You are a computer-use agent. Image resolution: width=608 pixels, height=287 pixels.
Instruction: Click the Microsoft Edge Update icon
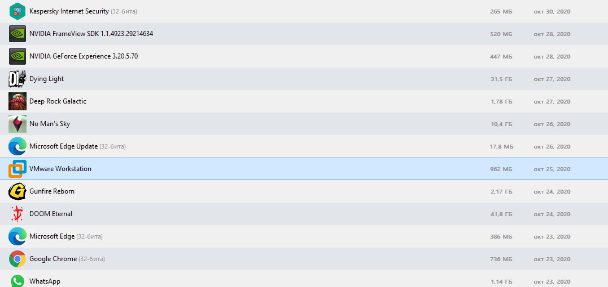(18, 146)
